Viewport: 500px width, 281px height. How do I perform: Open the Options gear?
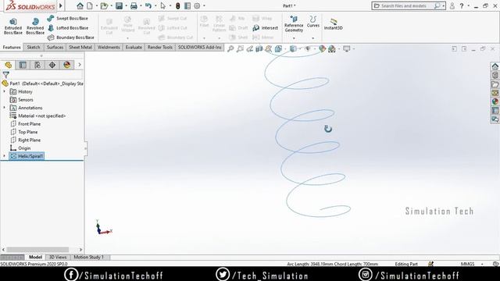pyautogui.click(x=197, y=5)
